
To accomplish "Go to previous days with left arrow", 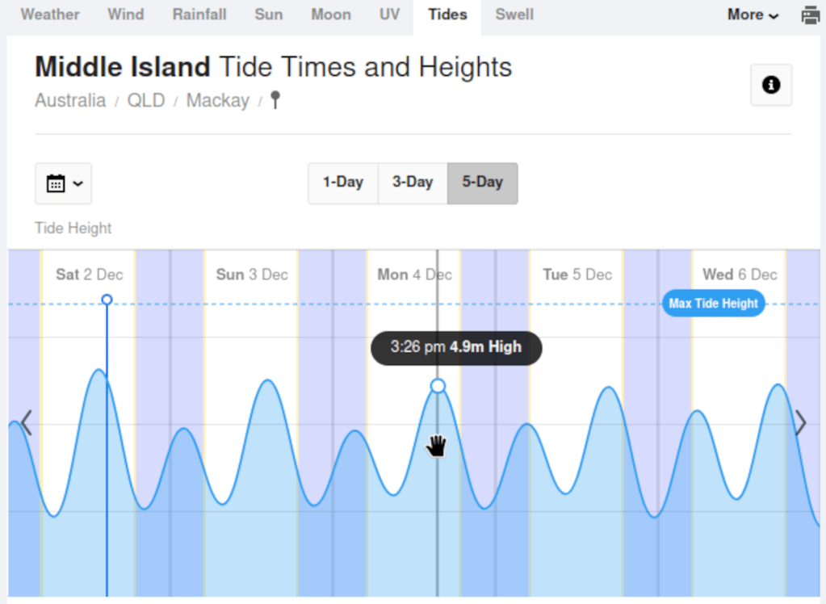I will (x=26, y=422).
